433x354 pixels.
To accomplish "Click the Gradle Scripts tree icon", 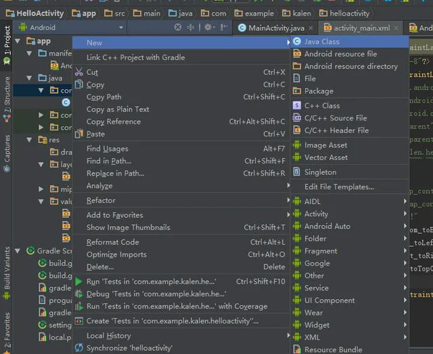I will 30,251.
